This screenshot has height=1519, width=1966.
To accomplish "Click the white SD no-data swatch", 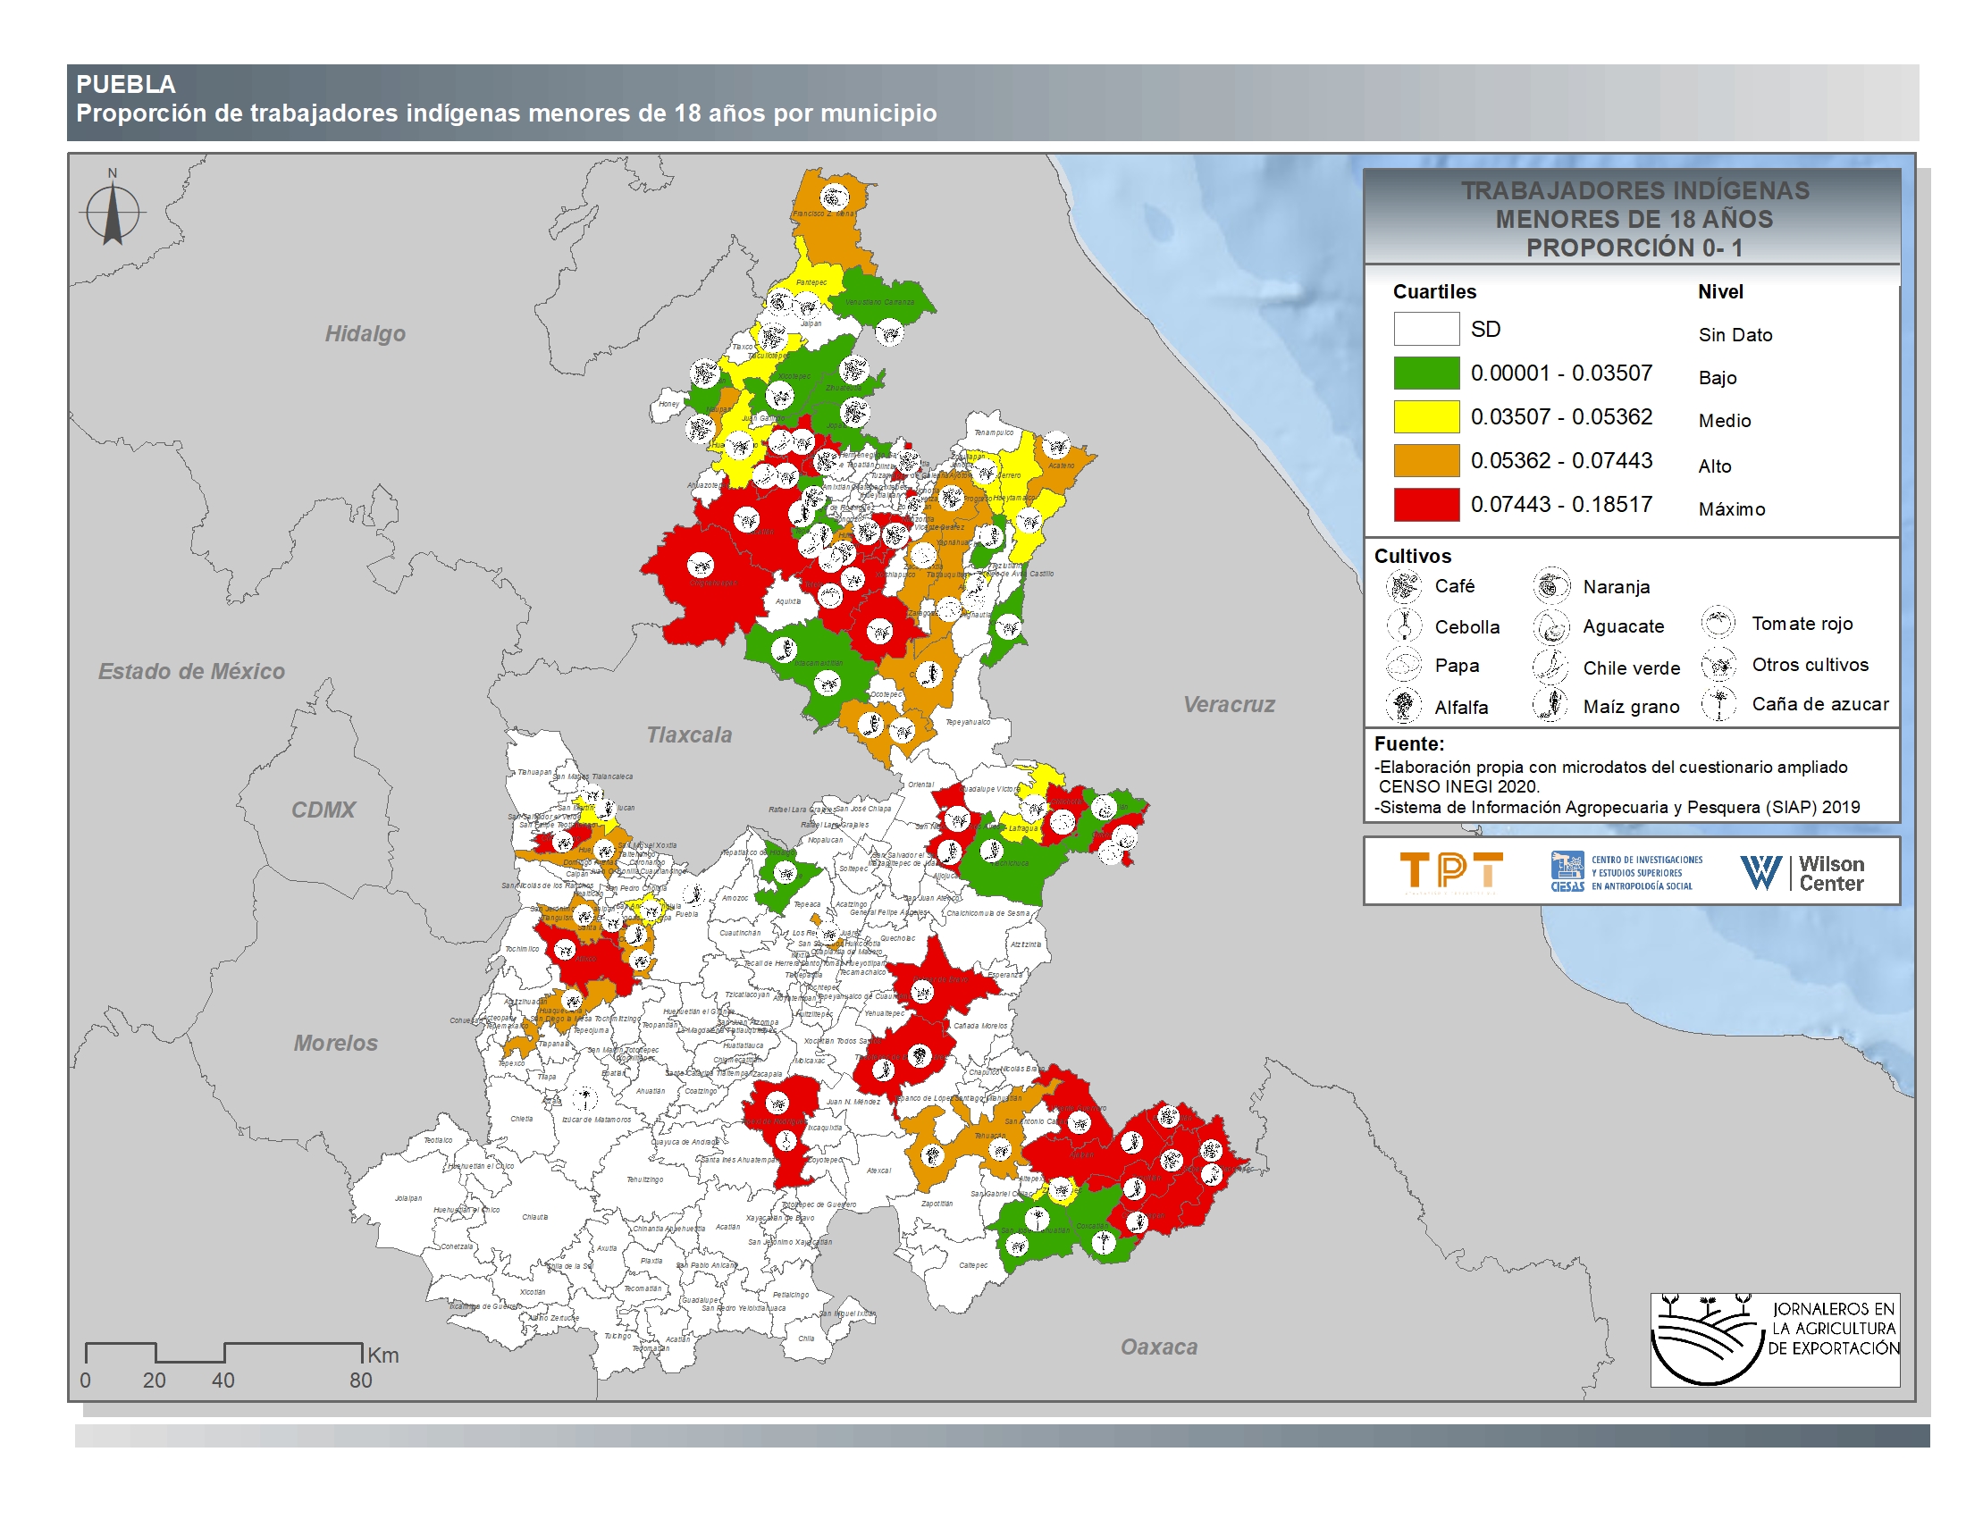I will [x=1426, y=329].
